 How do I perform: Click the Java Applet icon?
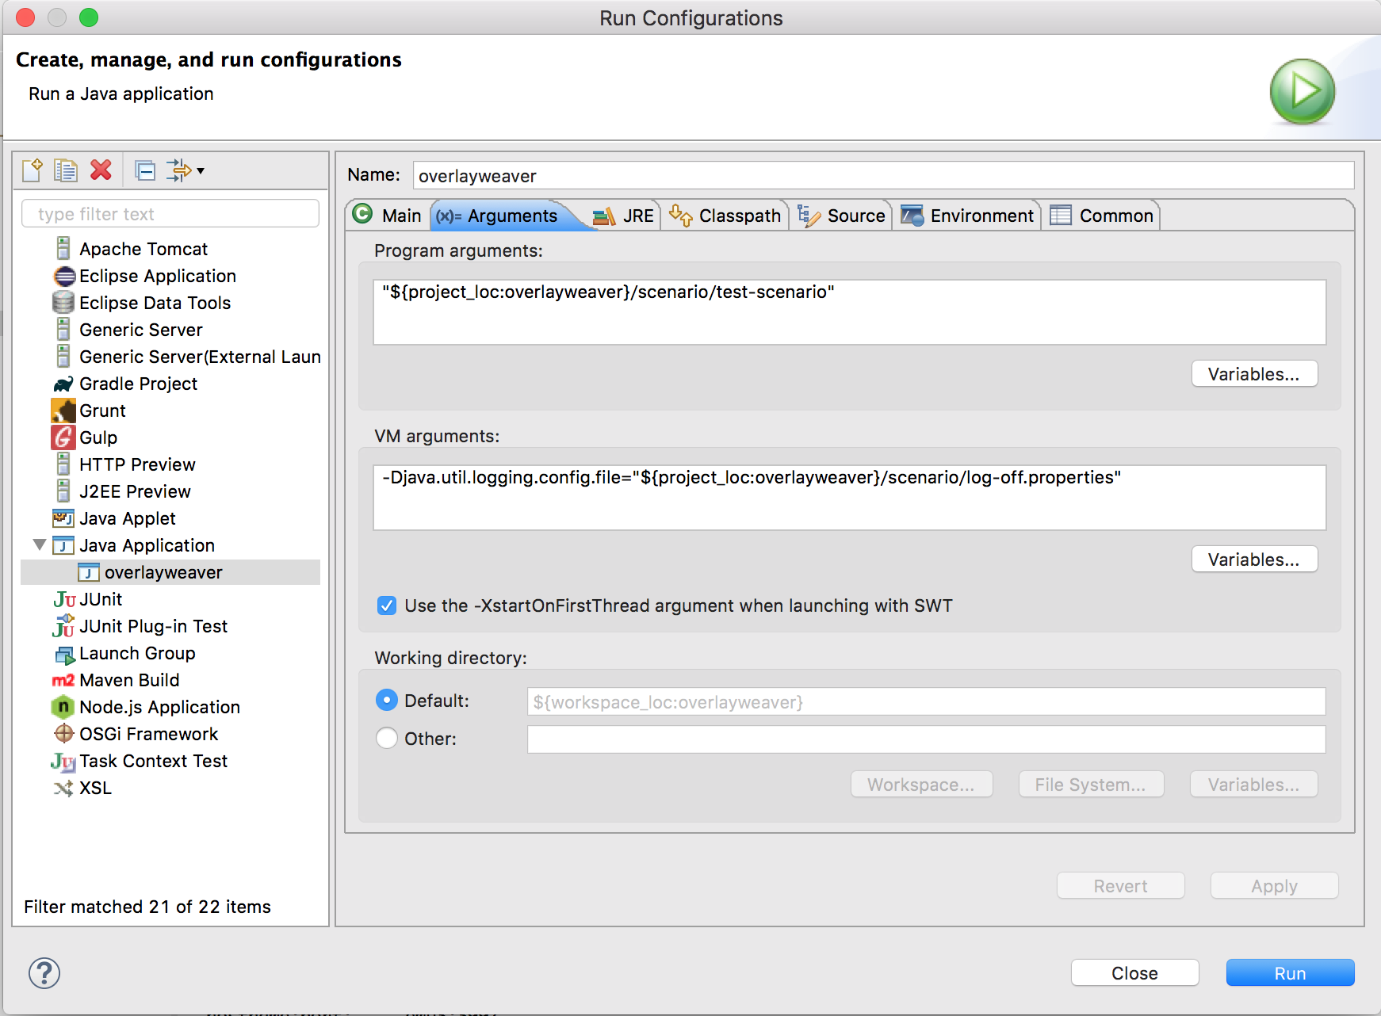(x=63, y=518)
